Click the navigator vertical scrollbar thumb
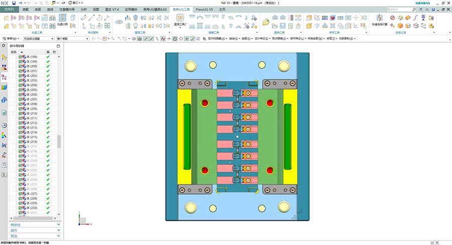 [59, 142]
